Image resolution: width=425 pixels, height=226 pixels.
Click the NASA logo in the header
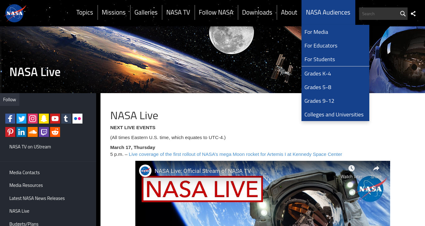(x=15, y=13)
